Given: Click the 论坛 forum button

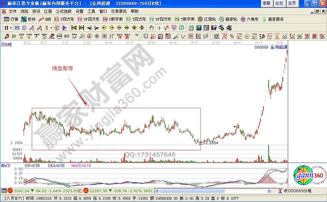Looking at the screenshot, I should [x=279, y=3].
